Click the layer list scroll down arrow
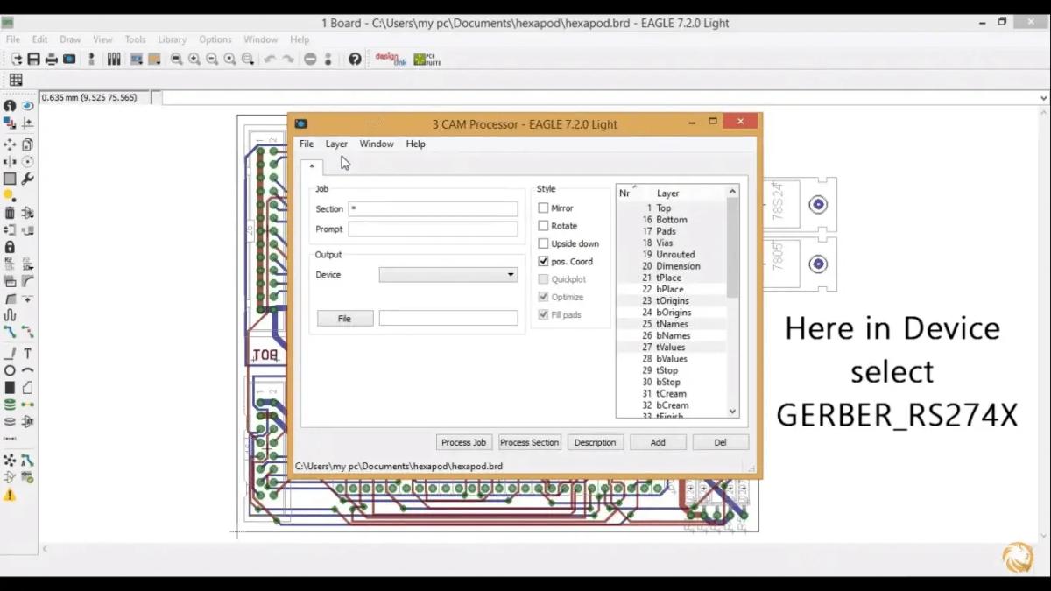The image size is (1051, 591). click(x=733, y=411)
